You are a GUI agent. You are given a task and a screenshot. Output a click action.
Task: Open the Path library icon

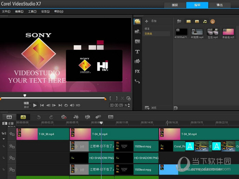[x=137, y=82]
